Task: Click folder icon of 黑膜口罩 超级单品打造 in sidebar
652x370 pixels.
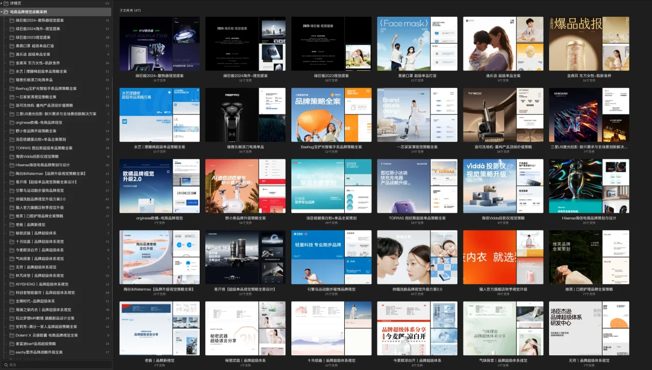Action: pos(12,46)
